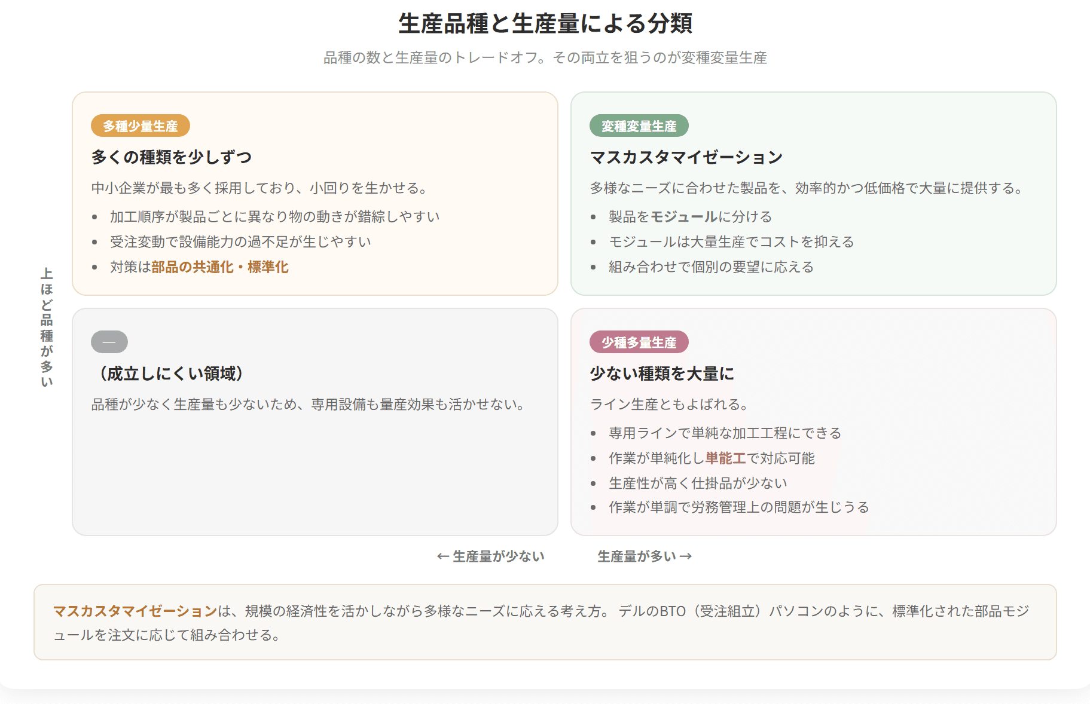Click the 多種少量生産 orange badge
The width and height of the screenshot is (1090, 704).
pyautogui.click(x=141, y=126)
